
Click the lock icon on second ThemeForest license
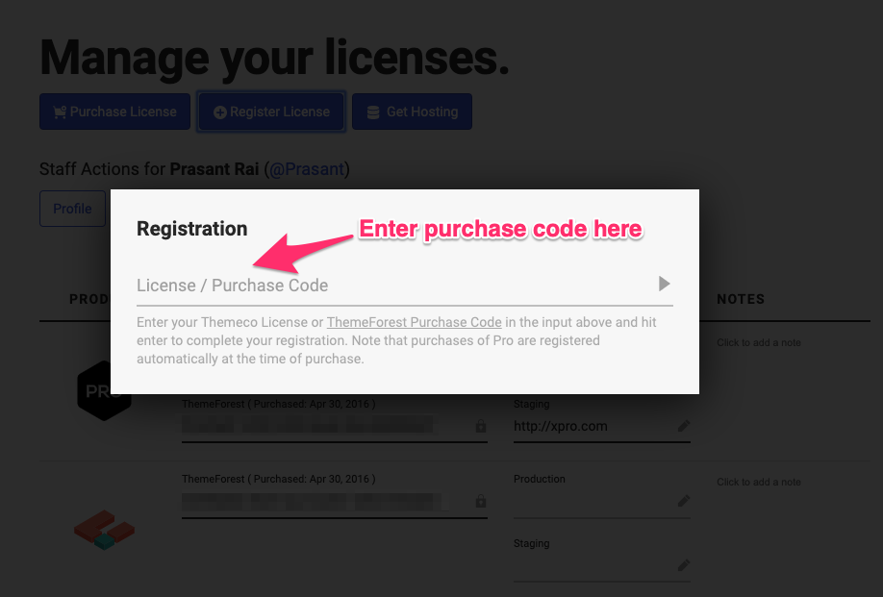[480, 501]
